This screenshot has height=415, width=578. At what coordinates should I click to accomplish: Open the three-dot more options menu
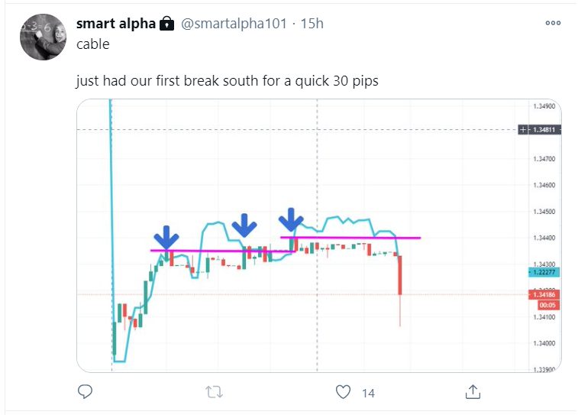[553, 24]
